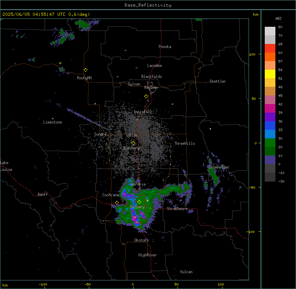The image size is (296, 289).
Task: Click the yellow diamond marker above RockyMH
Action: tap(86, 70)
